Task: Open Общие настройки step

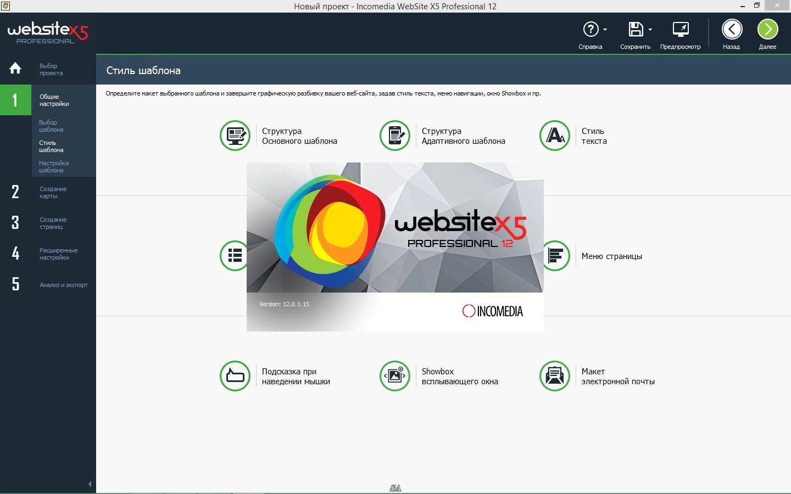Action: 54,100
